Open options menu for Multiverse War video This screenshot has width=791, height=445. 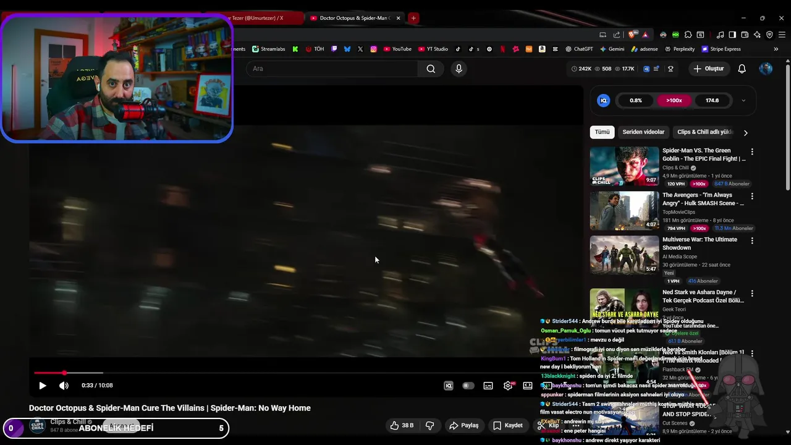click(752, 240)
